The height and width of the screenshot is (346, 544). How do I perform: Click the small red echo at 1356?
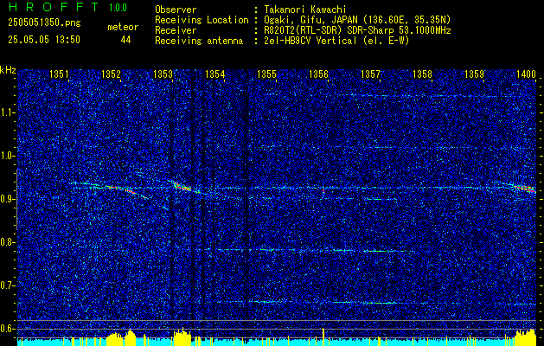323,191
